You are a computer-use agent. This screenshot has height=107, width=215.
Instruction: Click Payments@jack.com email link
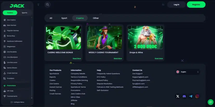(141, 80)
